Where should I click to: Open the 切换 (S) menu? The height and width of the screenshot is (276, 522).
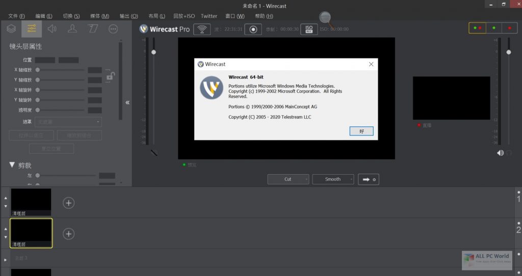(71, 16)
